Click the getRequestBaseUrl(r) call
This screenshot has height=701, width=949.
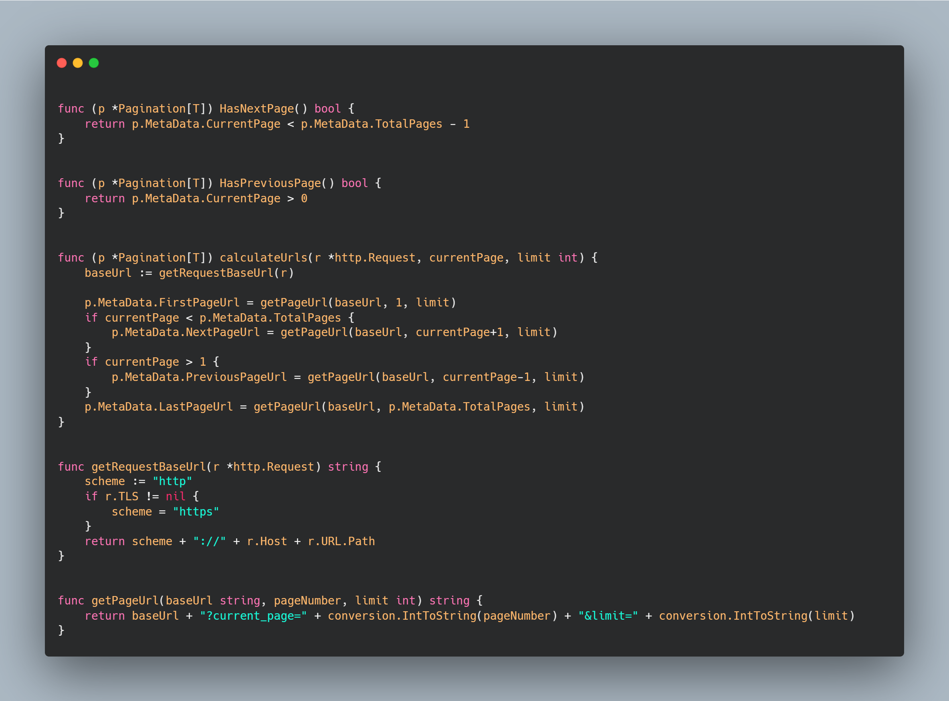(x=226, y=273)
